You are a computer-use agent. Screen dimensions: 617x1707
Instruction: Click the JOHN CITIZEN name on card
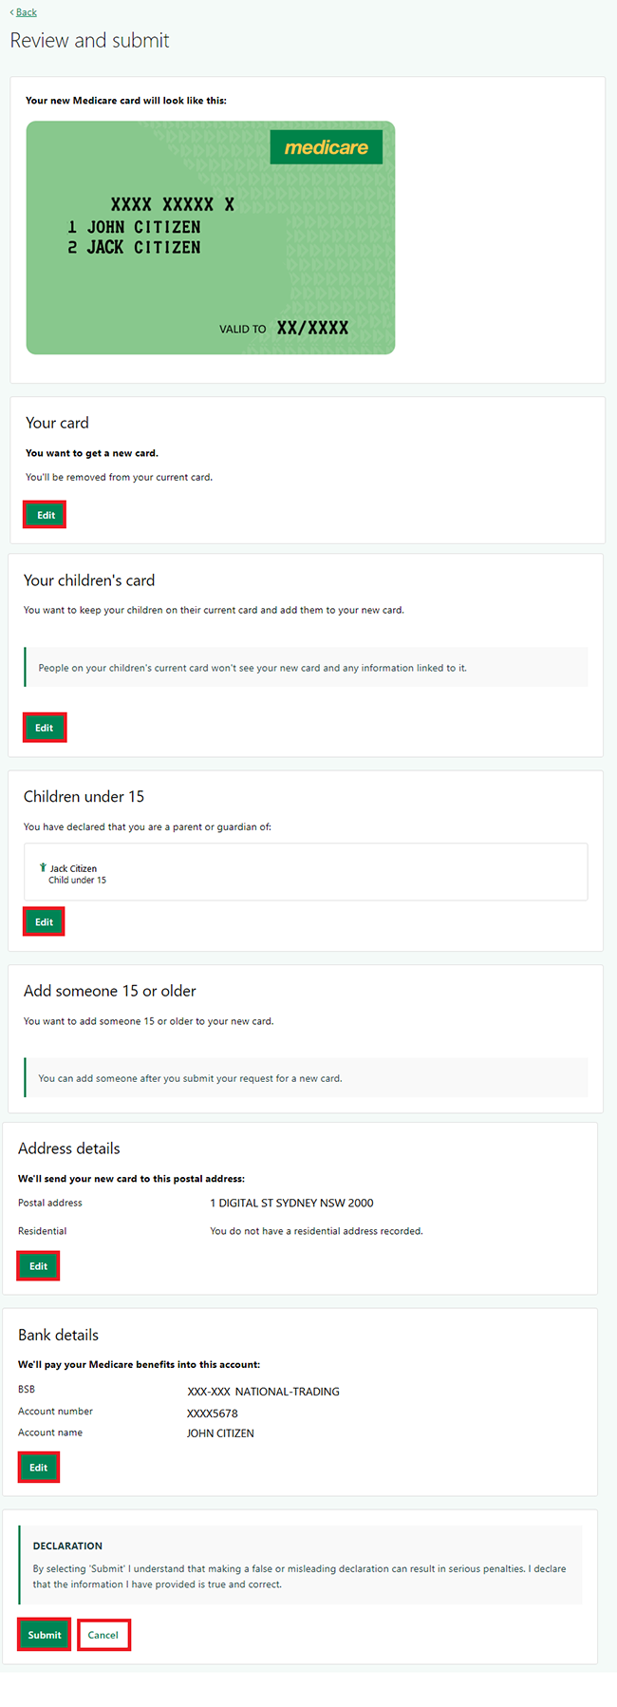(143, 227)
